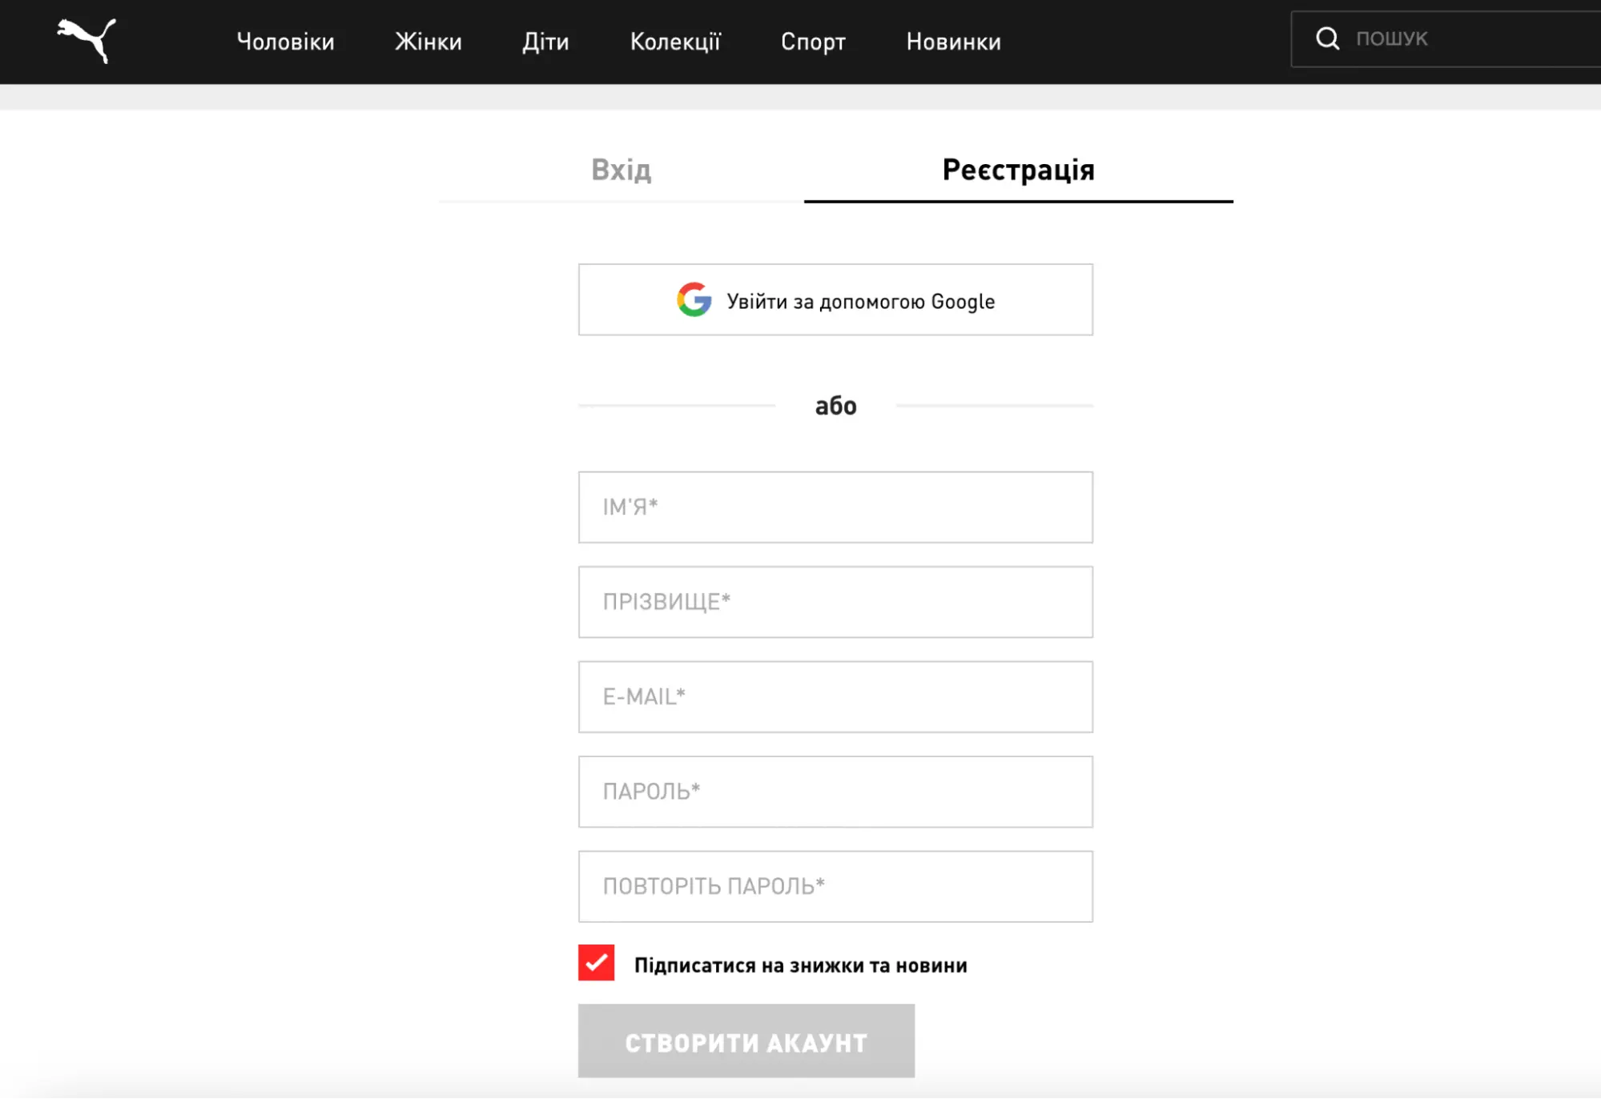Image resolution: width=1601 pixels, height=1099 pixels.
Task: Focus the ПОВТОРІТЬ ПАРОЛЬ field
Action: pyautogui.click(x=835, y=887)
